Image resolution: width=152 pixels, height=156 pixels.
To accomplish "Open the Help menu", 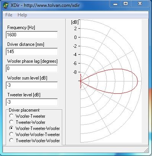I will (x=22, y=15).
